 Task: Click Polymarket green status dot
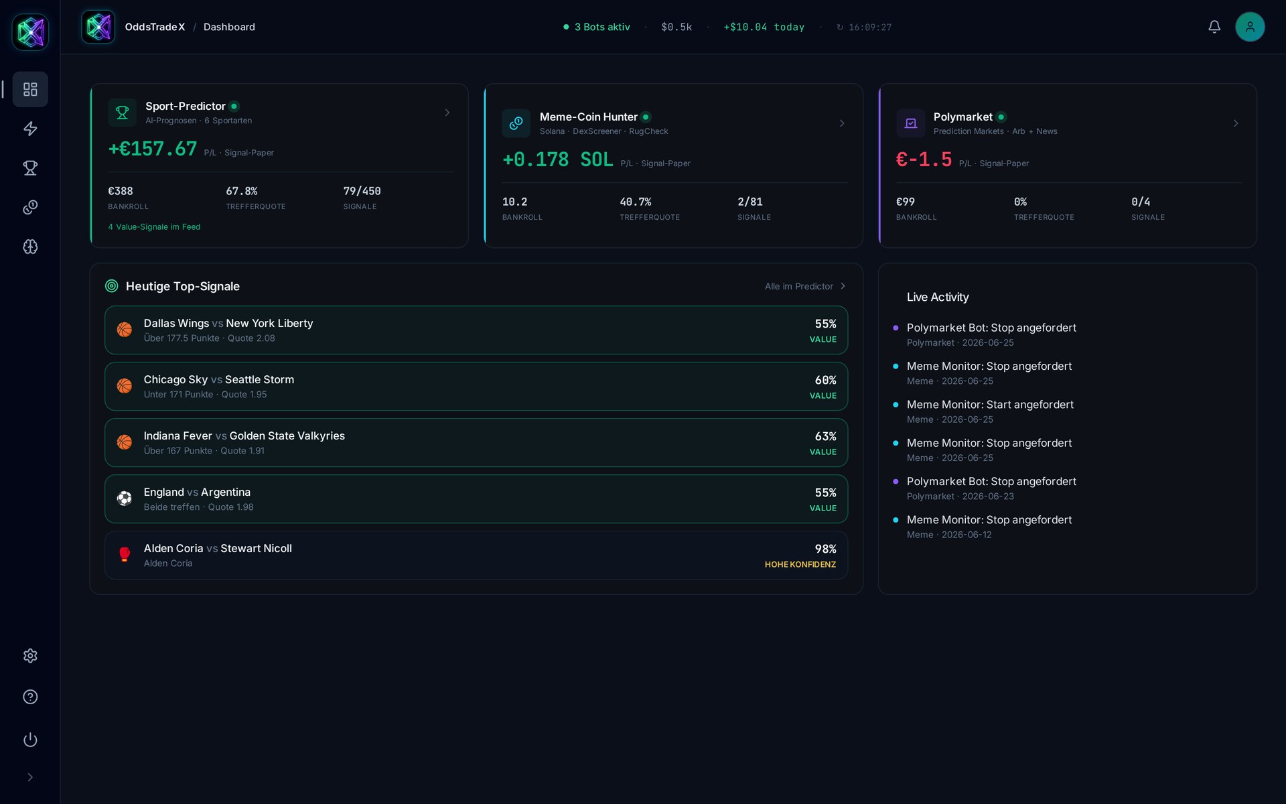pyautogui.click(x=1001, y=117)
